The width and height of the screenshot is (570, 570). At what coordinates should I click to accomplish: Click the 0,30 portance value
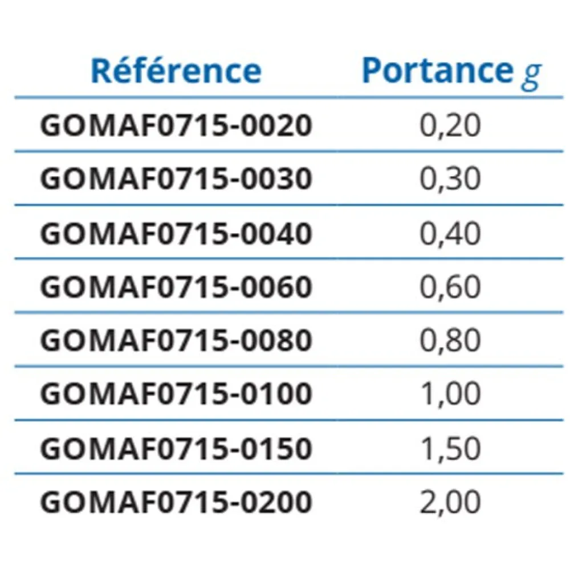tap(450, 180)
